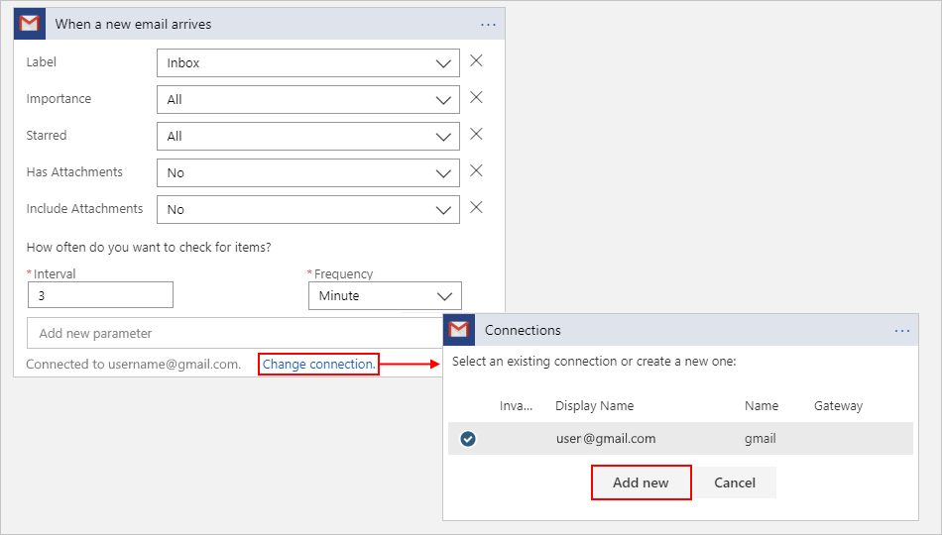
Task: Click the Cancel button in Connections
Action: [x=735, y=482]
